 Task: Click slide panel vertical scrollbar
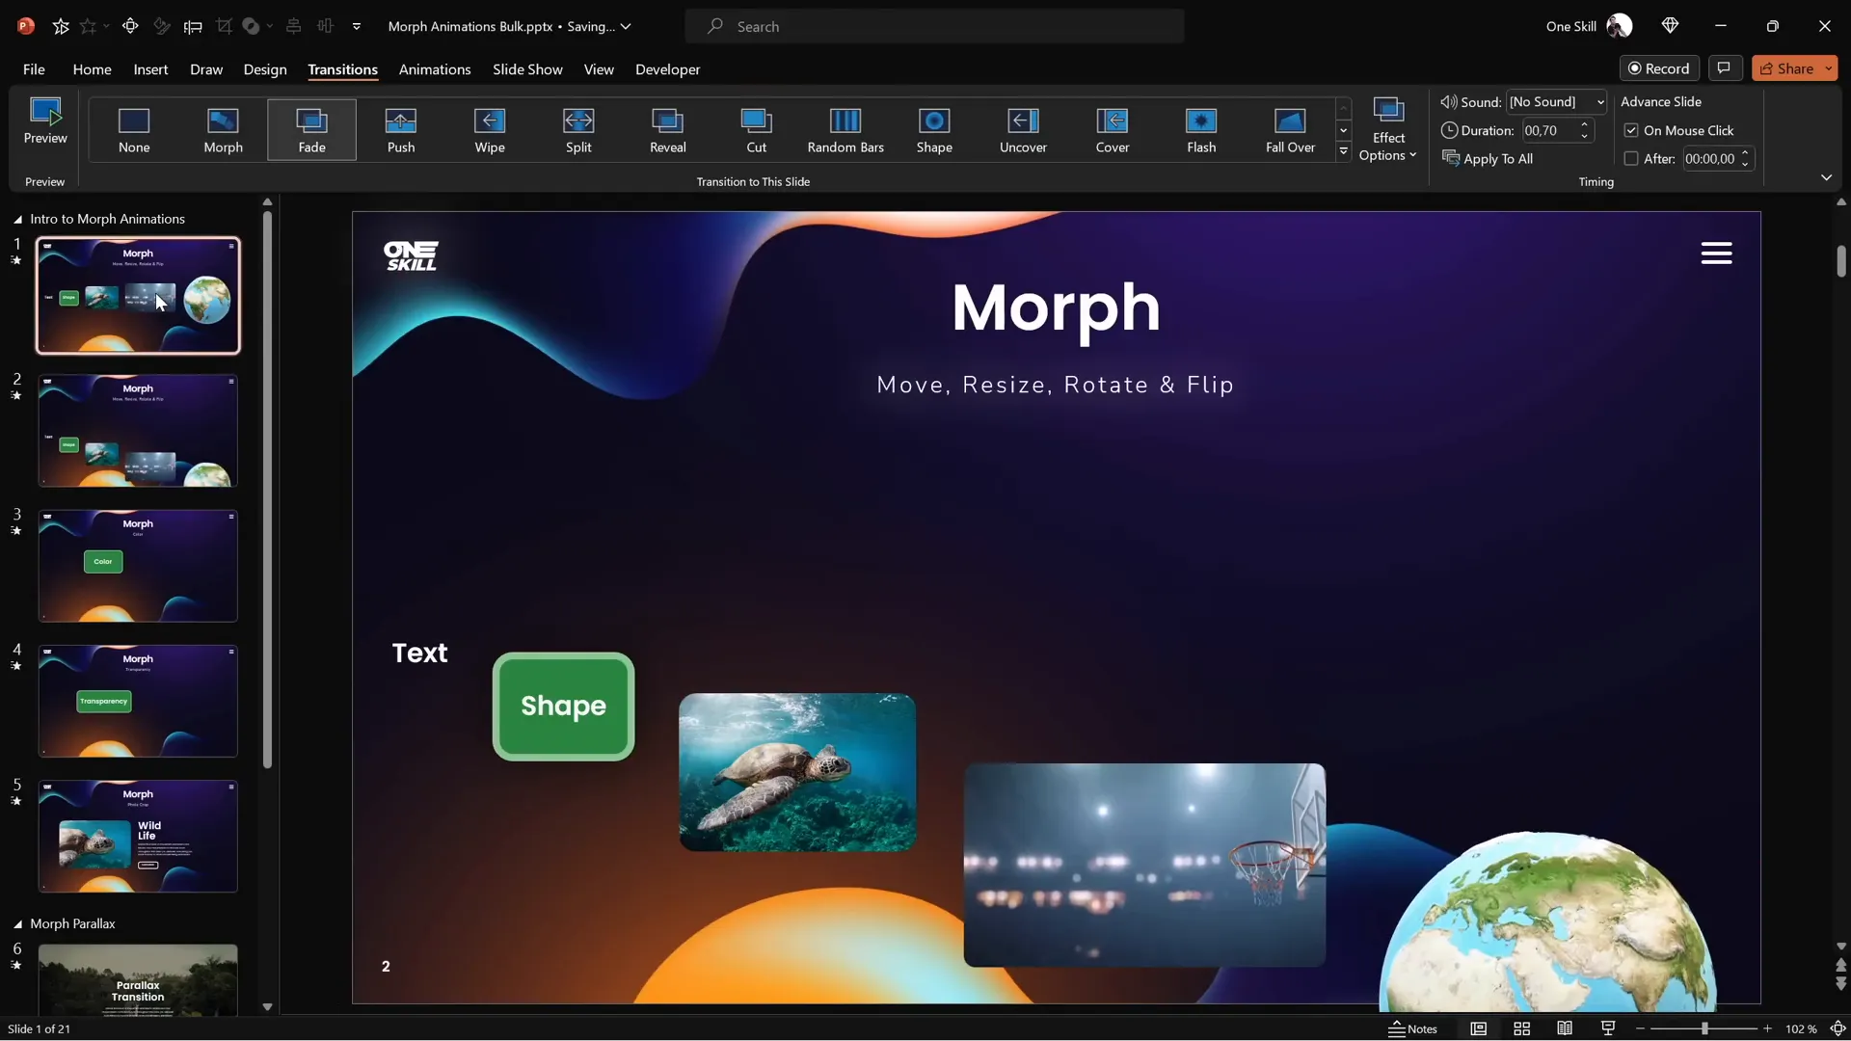click(267, 490)
